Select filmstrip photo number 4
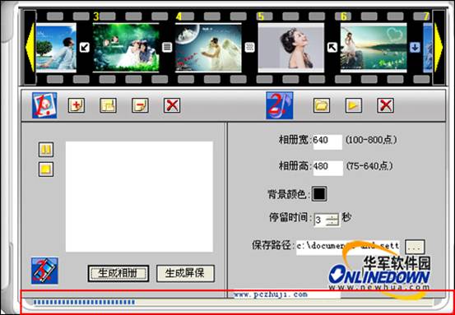Image resolution: width=455 pixels, height=315 pixels. pos(208,48)
